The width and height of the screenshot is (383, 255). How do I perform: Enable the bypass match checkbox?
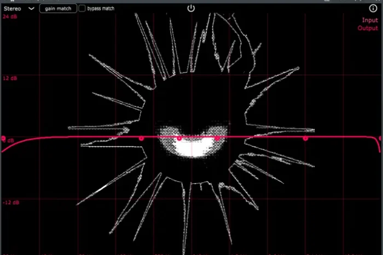82,9
